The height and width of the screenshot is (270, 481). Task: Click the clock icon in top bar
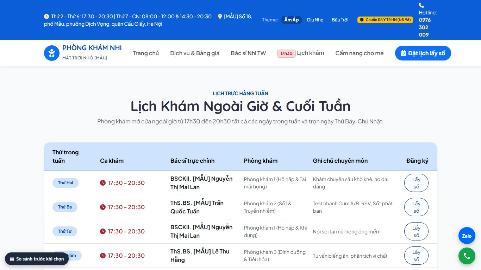click(x=46, y=17)
